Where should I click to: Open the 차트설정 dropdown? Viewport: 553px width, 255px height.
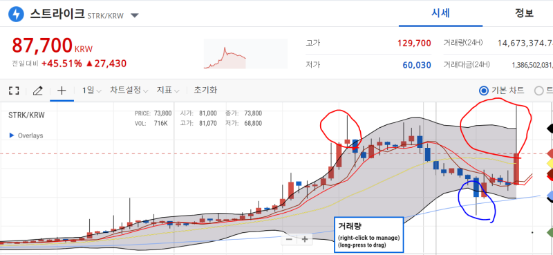[129, 91]
